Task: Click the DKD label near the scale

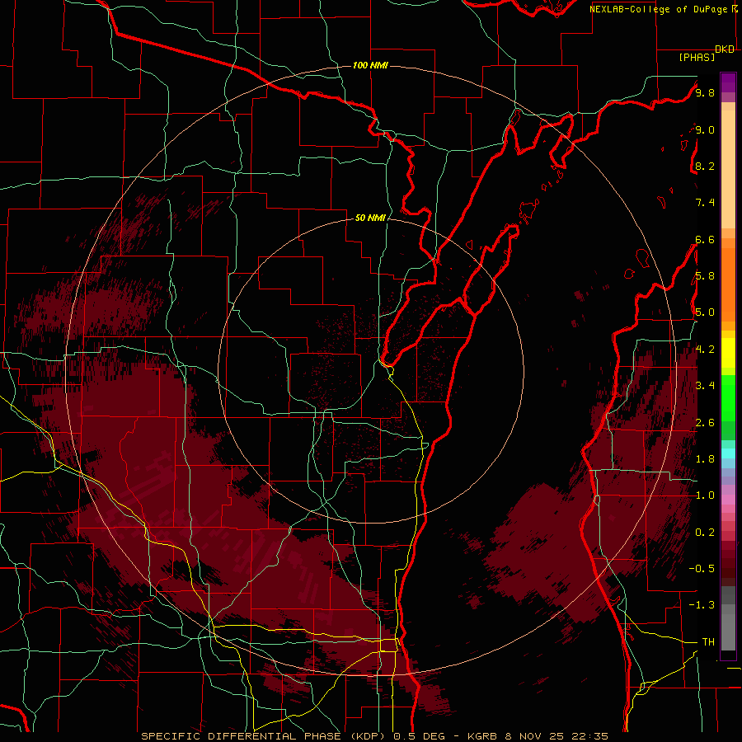Action: tap(725, 49)
